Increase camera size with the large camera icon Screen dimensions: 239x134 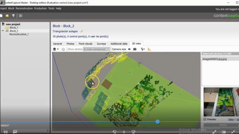tap(135, 49)
